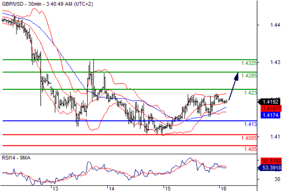
Task: Select the 1.4285 resistance level label
Action: click(x=249, y=75)
